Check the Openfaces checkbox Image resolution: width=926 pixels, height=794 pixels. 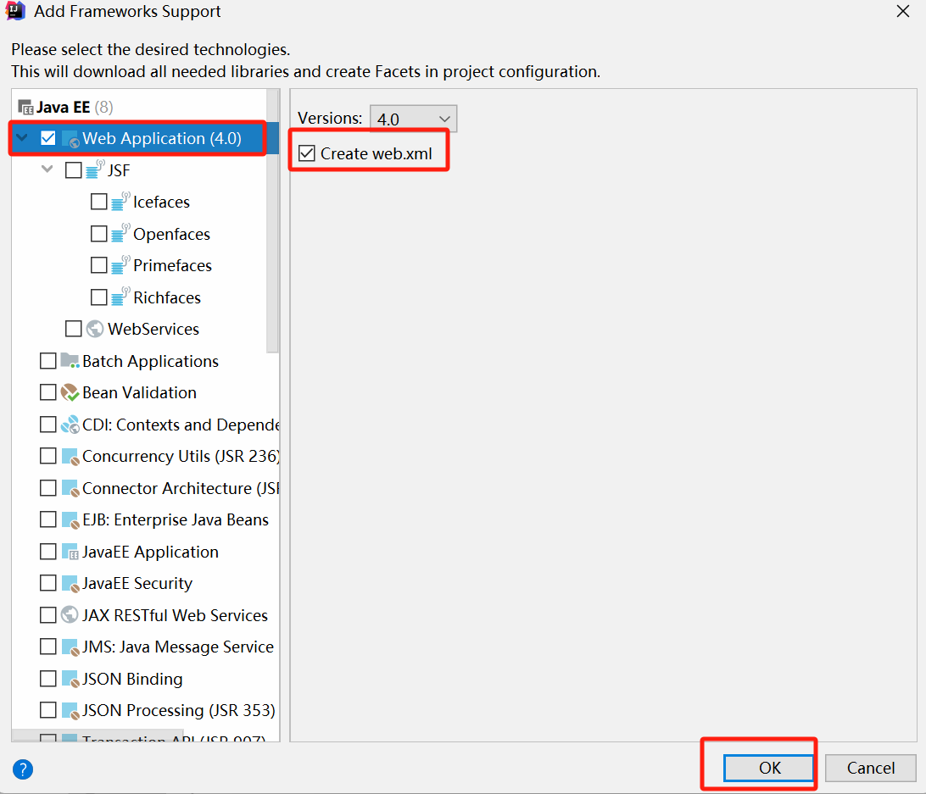point(98,234)
